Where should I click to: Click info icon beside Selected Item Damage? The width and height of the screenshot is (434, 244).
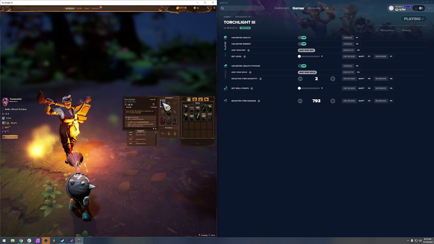(x=259, y=101)
